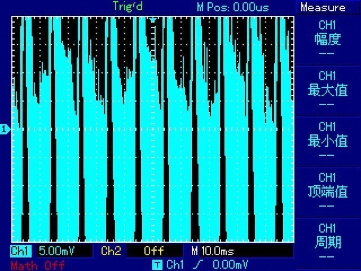Viewport: 361px width, 271px height.
Task: Toggle the Ch1 channel label
Action: click(20, 251)
